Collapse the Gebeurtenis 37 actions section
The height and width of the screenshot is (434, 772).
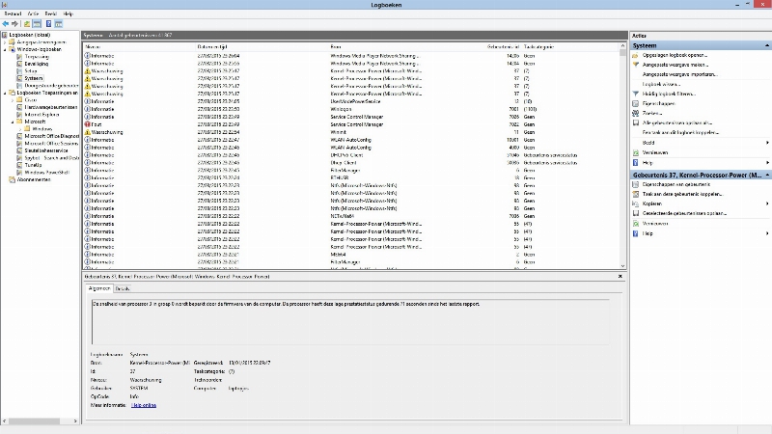(766, 175)
